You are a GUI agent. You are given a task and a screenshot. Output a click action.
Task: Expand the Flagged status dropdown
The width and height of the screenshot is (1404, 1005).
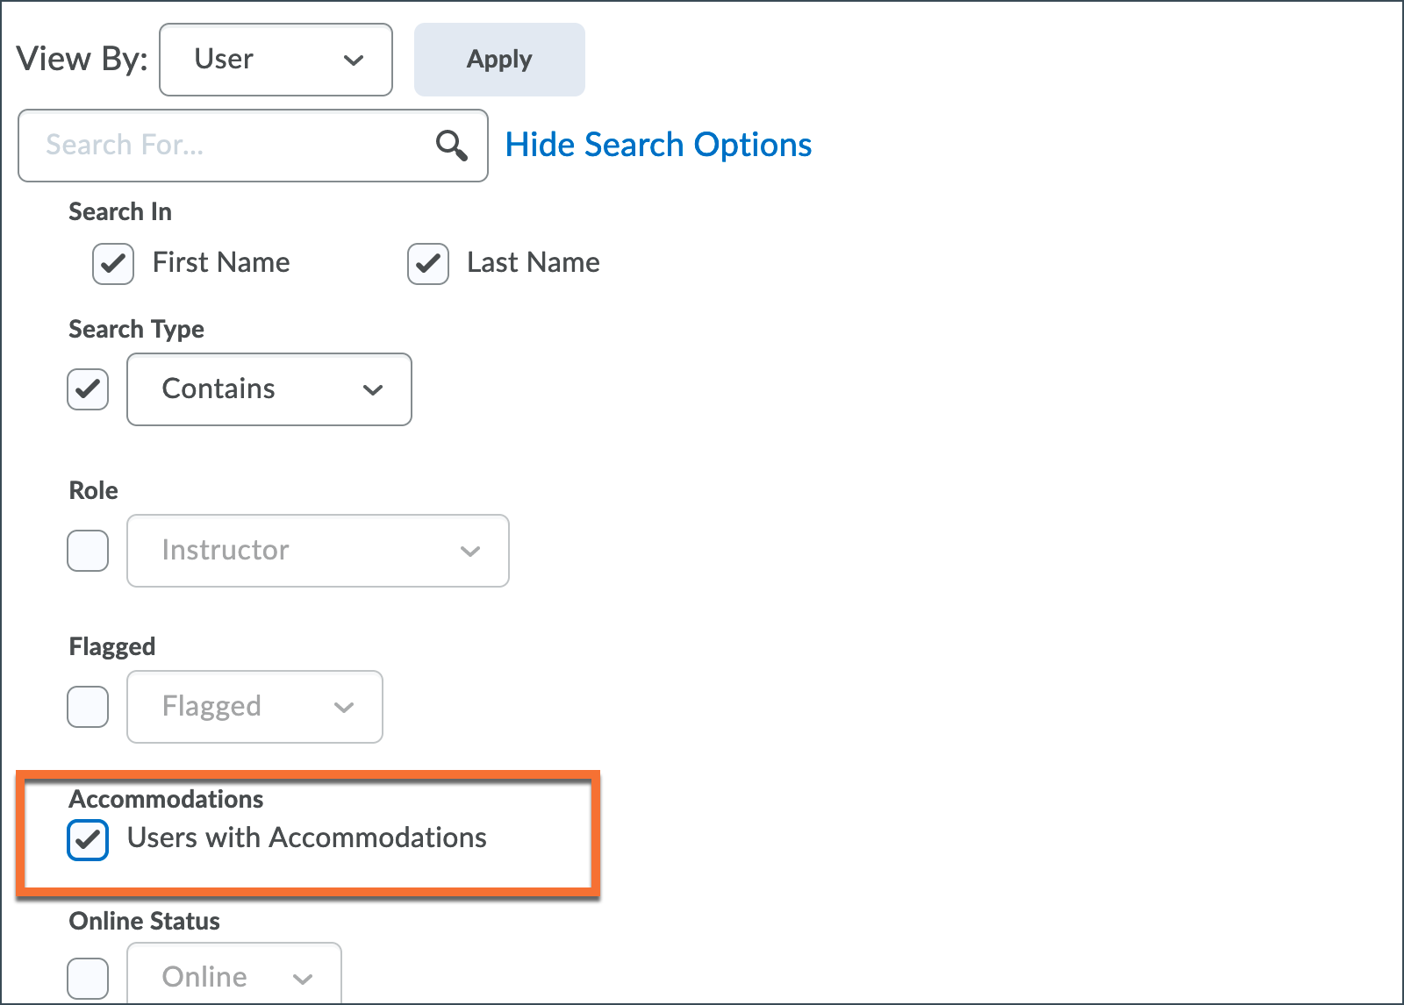254,707
